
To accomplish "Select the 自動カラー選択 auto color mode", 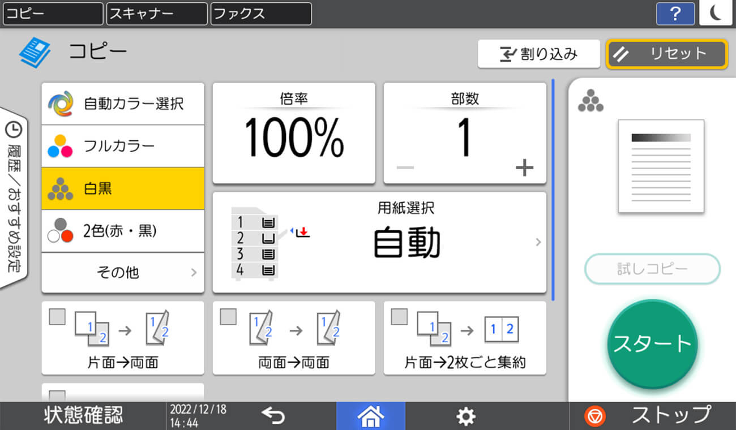I will (122, 104).
